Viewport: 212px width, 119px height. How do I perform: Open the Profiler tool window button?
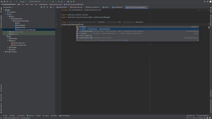point(54,116)
